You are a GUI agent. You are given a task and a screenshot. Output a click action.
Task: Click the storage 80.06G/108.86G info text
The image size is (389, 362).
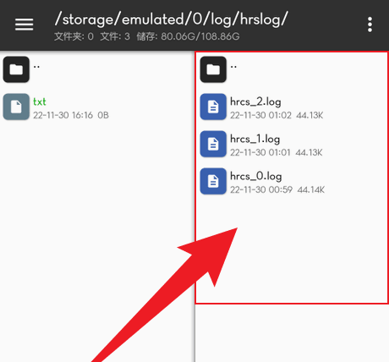188,36
